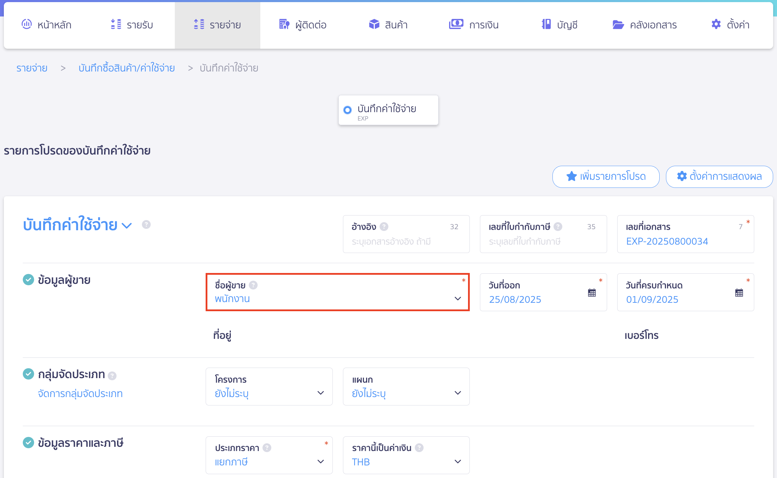Click help icon beside อ้างอิง label
777x478 pixels.
coord(384,227)
